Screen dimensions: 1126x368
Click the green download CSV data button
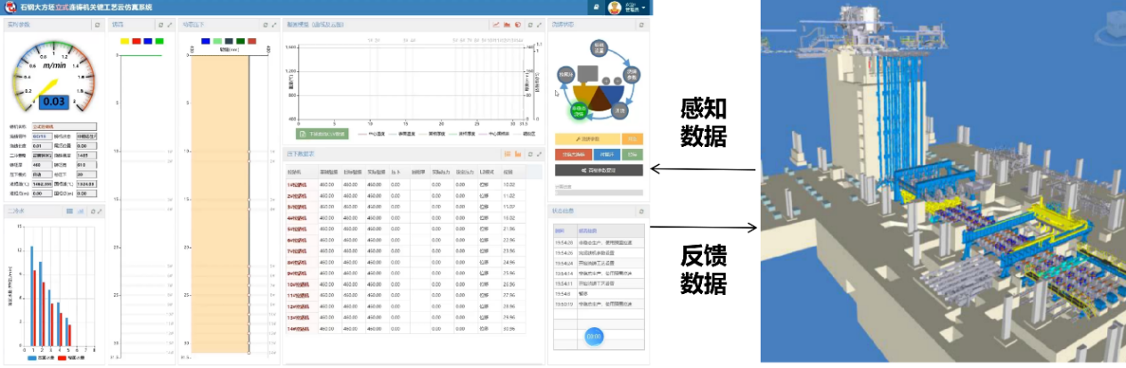(x=322, y=135)
